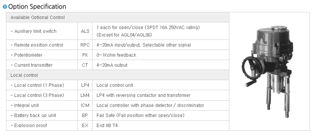Click the Current transmitter label
This screenshot has width=315, height=136.
tap(31, 65)
